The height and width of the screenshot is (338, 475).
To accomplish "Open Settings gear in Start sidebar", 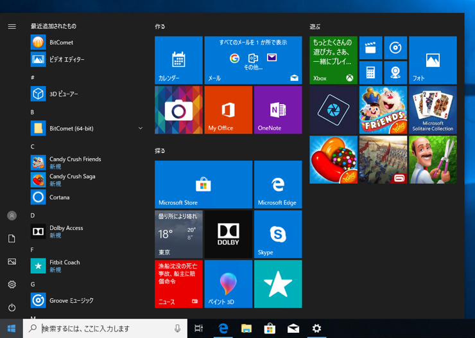I will click(12, 285).
